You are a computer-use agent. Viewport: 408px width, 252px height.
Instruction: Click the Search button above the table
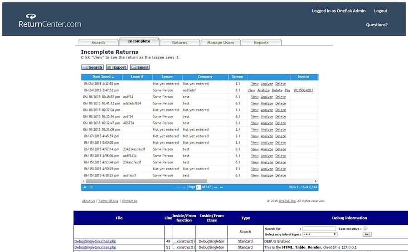[x=92, y=67]
